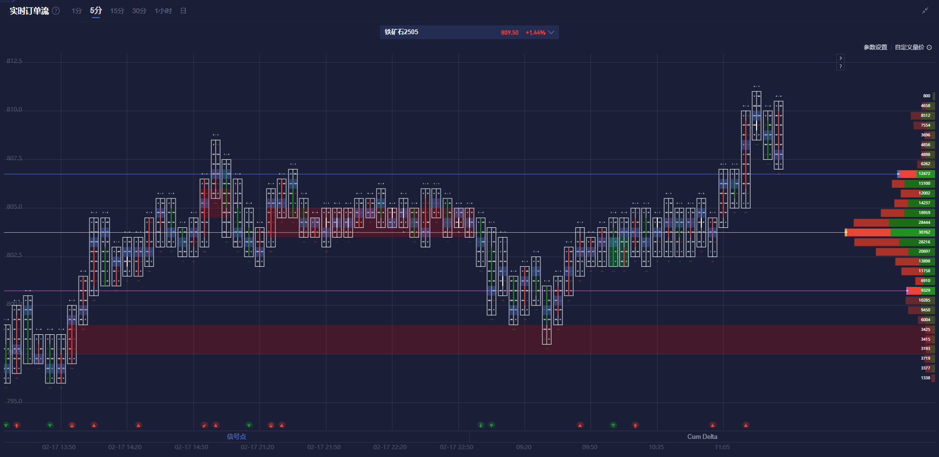Select the 1小时 timeframe tab
Image resolution: width=939 pixels, height=457 pixels.
click(163, 11)
